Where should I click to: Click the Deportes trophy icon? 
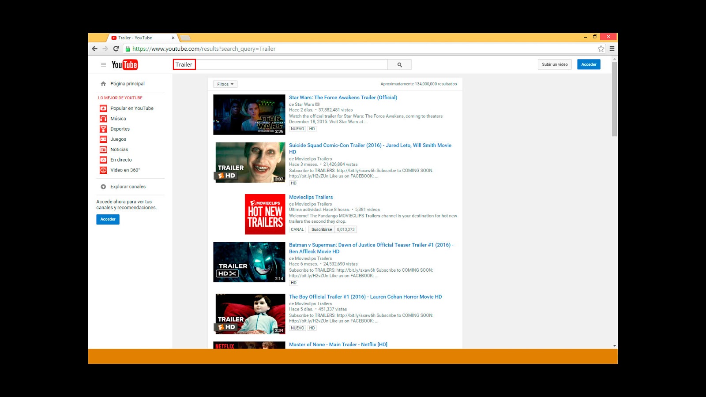pos(103,129)
